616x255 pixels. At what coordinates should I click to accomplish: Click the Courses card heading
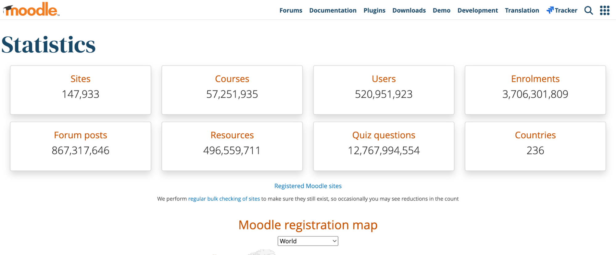click(232, 79)
